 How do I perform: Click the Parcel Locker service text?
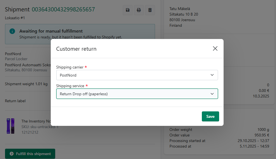16,59
